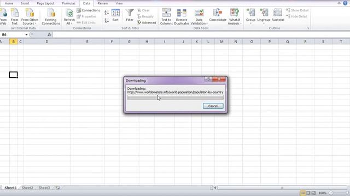Click Data Validation icon
Image resolution: width=350 pixels, height=196 pixels.
tap(199, 13)
